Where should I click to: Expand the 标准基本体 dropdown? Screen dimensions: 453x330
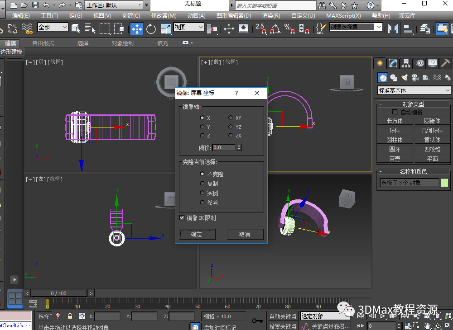pyautogui.click(x=414, y=90)
